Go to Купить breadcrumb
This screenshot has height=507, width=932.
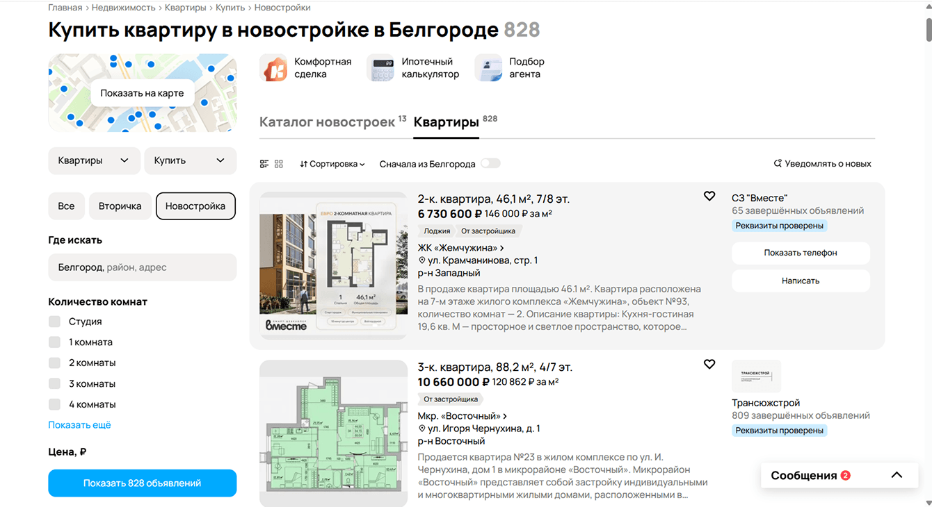pyautogui.click(x=230, y=8)
